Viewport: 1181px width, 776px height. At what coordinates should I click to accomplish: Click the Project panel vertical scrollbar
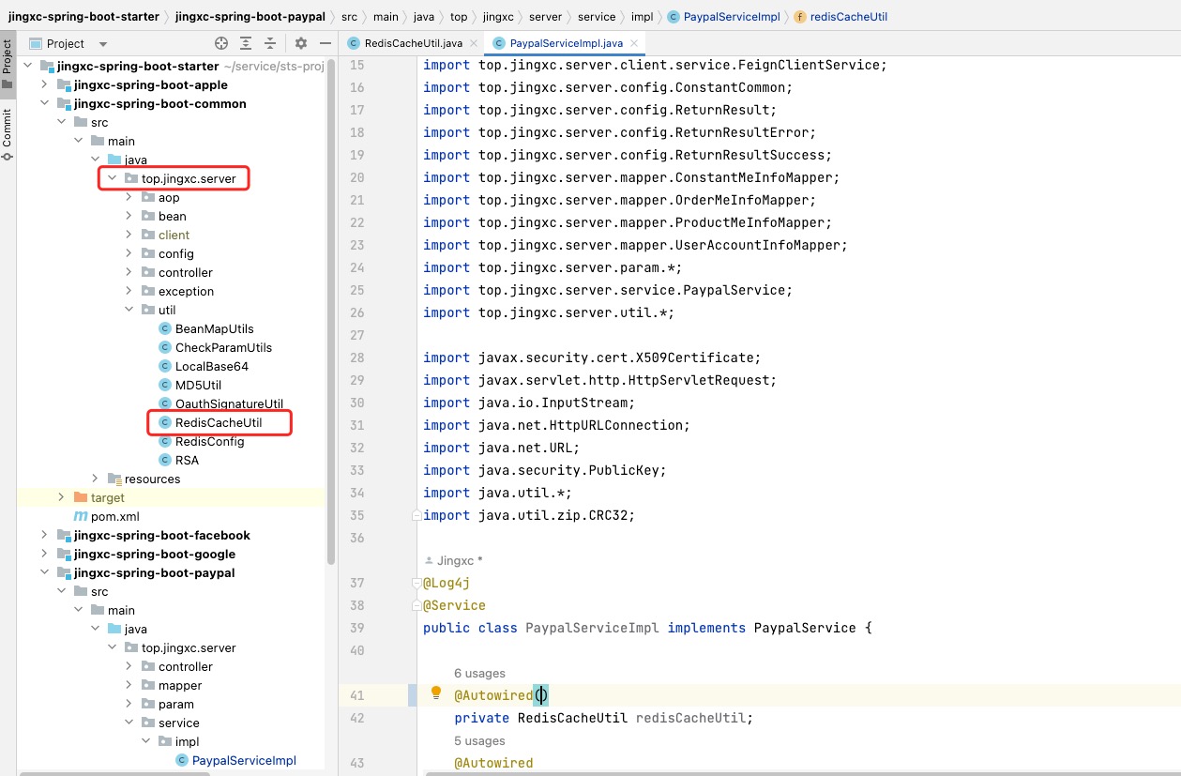point(330,310)
